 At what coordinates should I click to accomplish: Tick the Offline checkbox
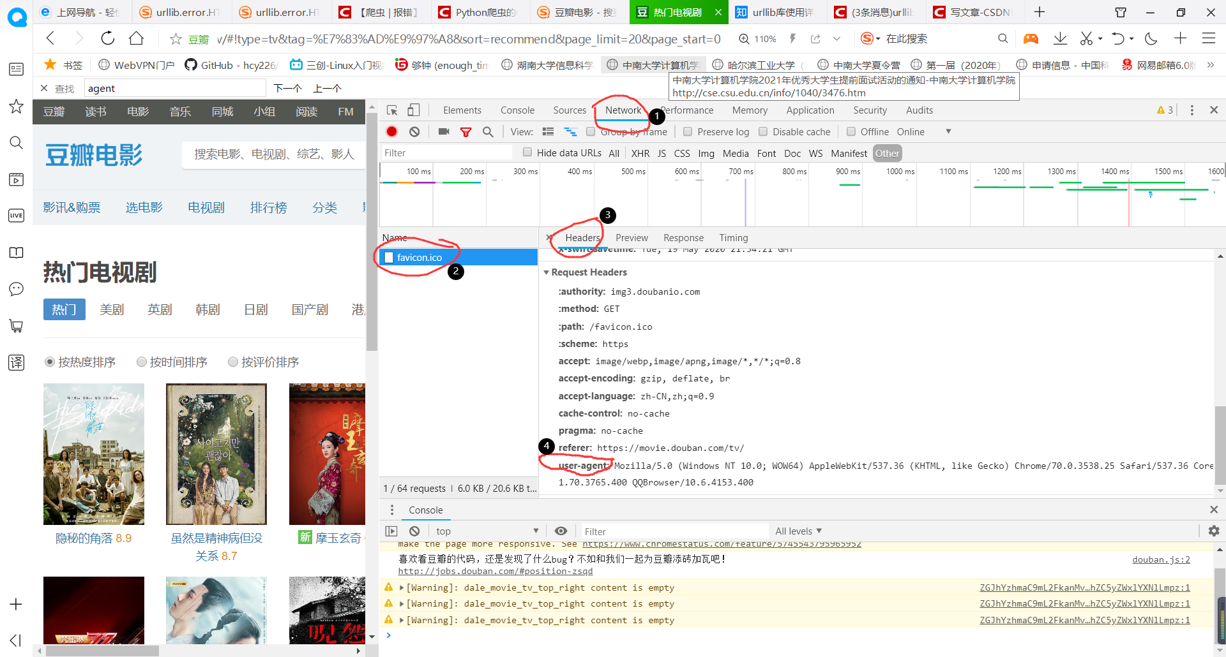tap(851, 131)
